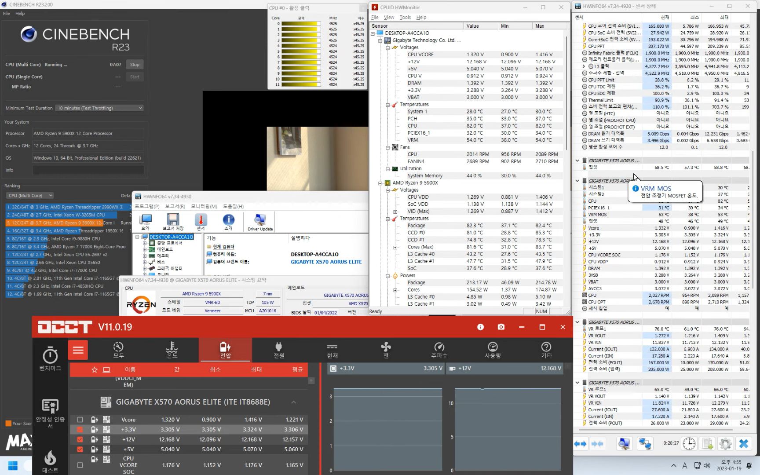
Task: Select DESKTOP-A4CCA1O in HWiNFO tree
Action: pyautogui.click(x=171, y=237)
